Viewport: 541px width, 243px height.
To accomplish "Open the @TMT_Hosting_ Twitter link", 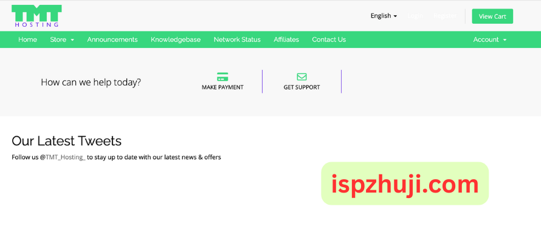I will [x=63, y=157].
